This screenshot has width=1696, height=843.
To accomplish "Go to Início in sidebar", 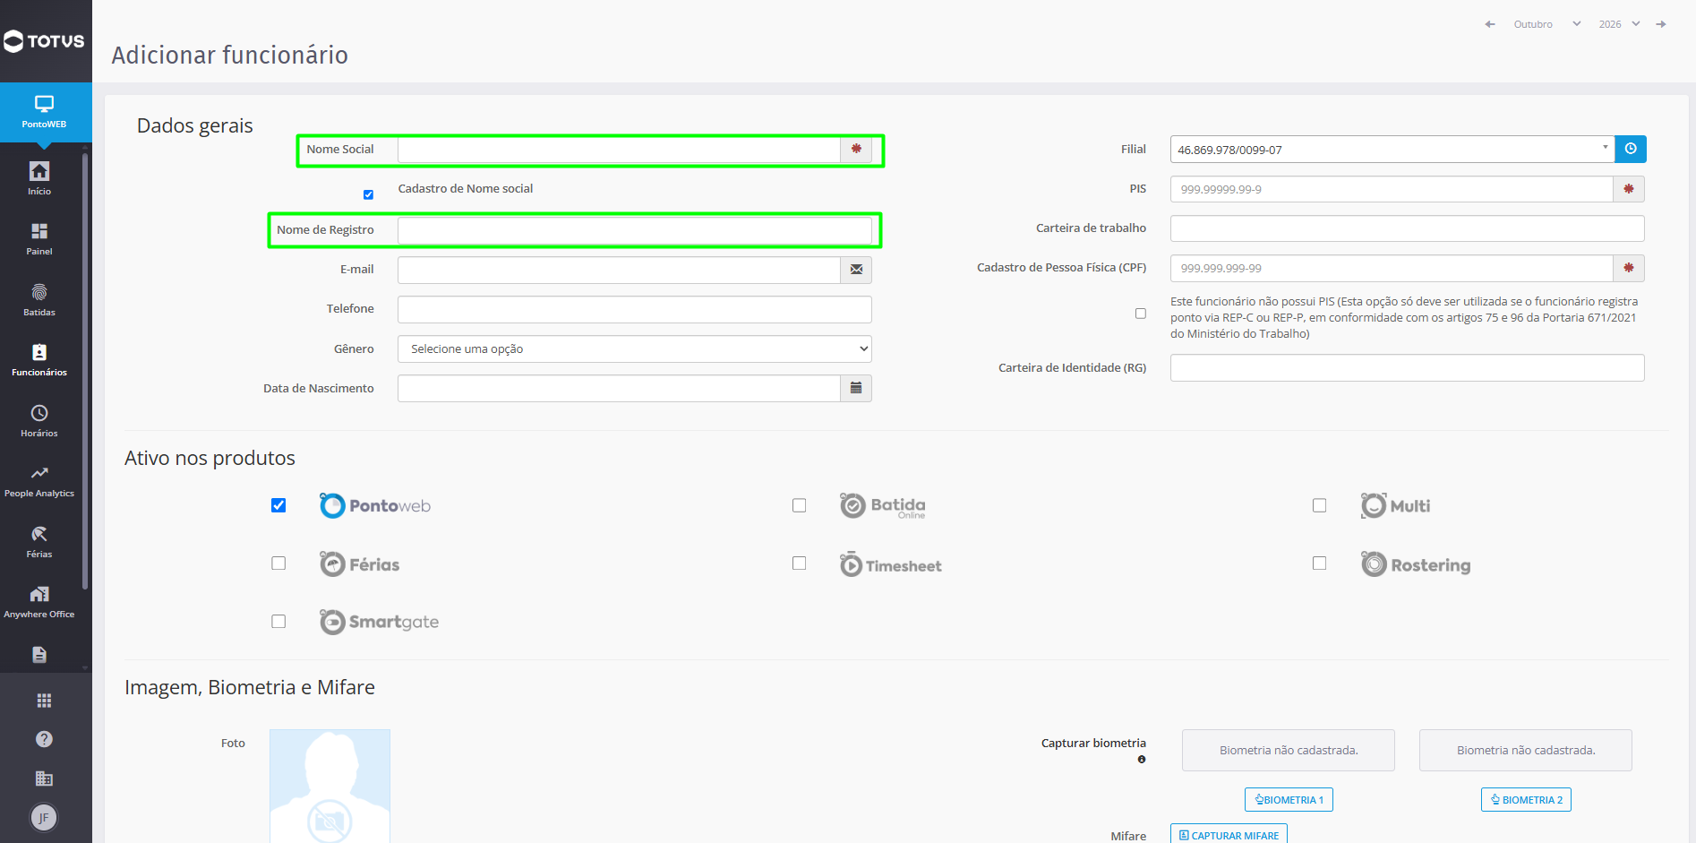I will pos(39,178).
